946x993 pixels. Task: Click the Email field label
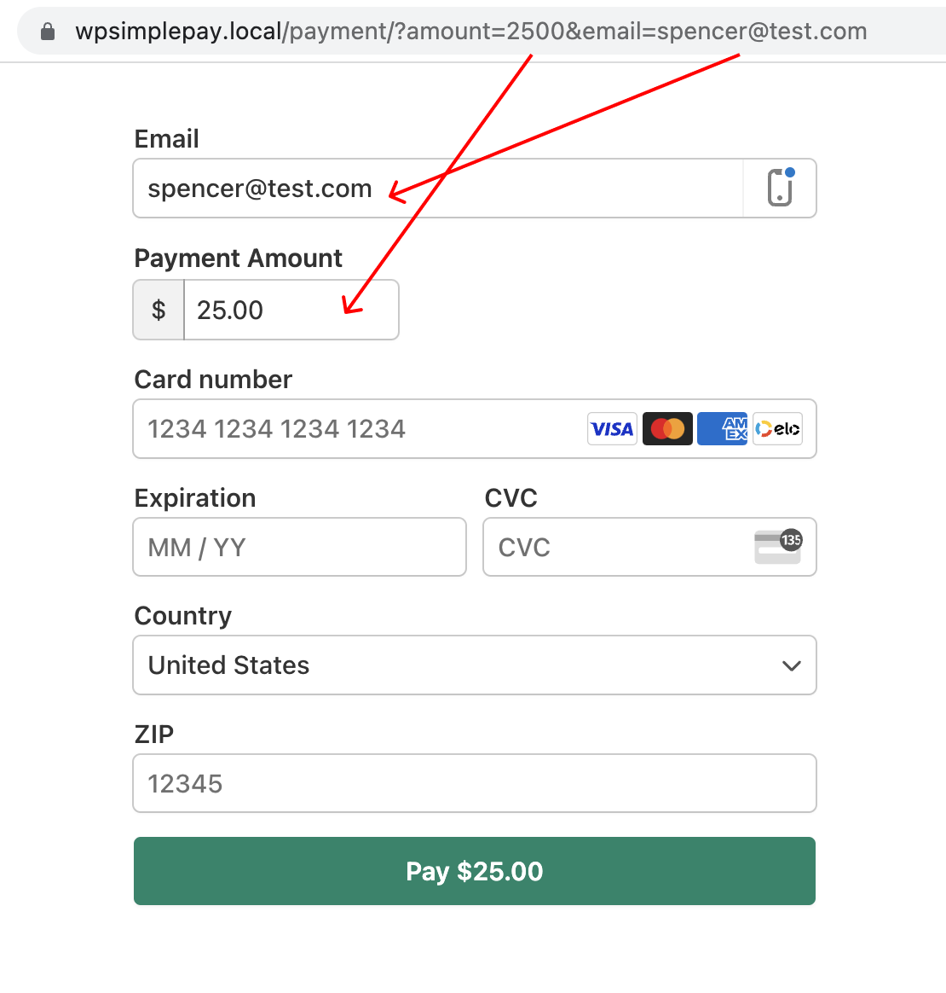166,139
